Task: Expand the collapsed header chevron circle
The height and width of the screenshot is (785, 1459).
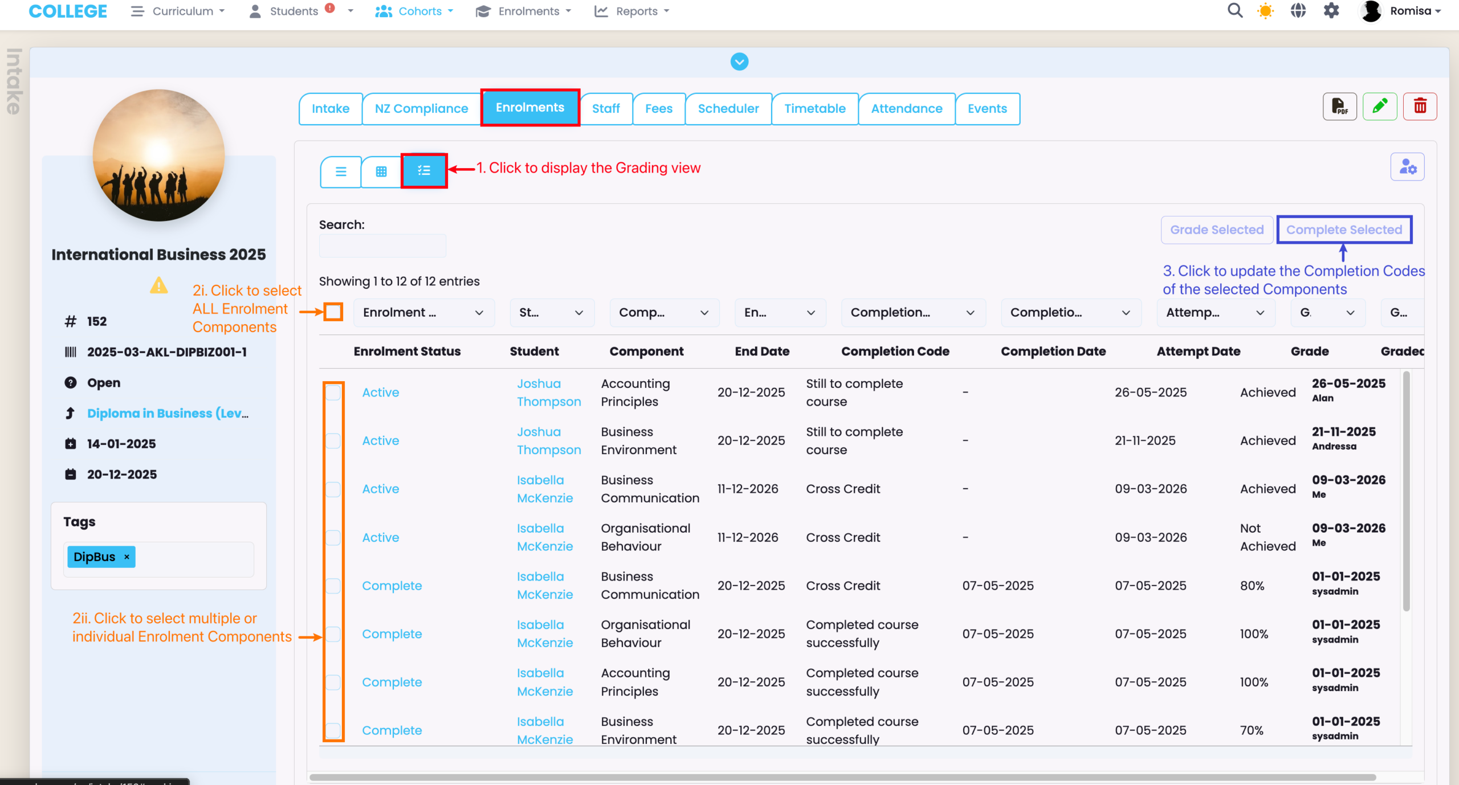Action: tap(739, 62)
